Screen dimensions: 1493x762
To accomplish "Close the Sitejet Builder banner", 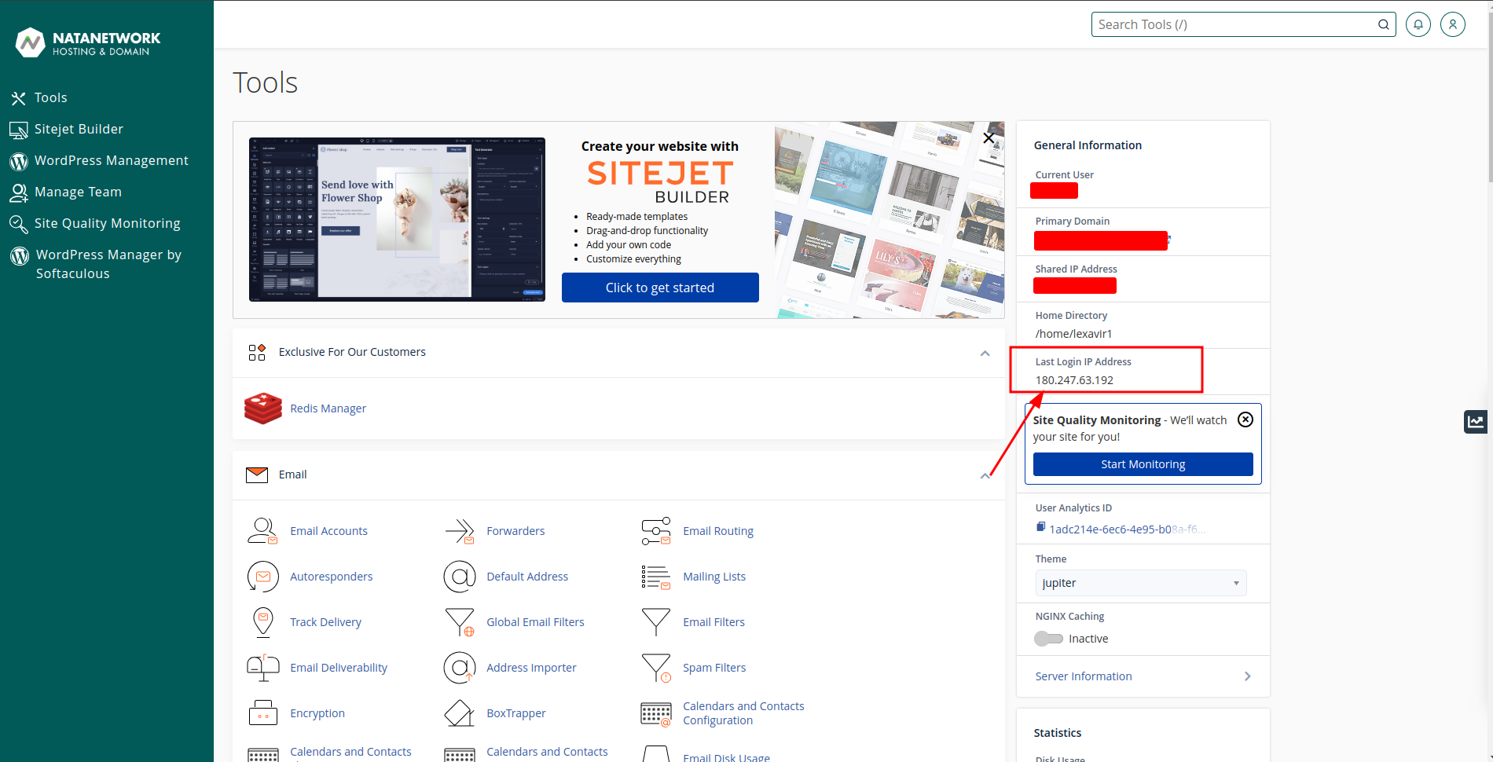I will [x=989, y=138].
